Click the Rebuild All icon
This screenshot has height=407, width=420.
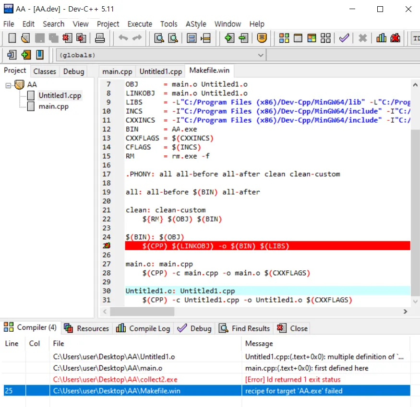[x=325, y=38]
